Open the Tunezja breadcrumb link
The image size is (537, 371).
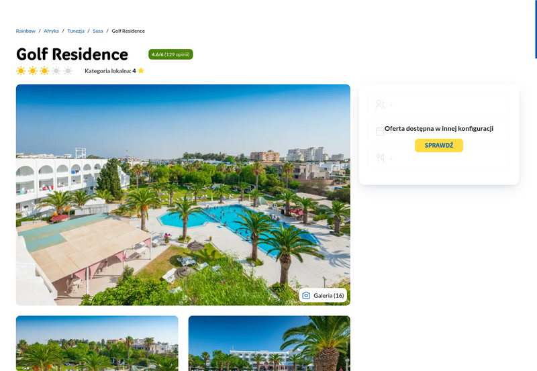76,31
